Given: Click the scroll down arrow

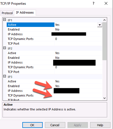Looking at the screenshot, I should coord(104,98).
